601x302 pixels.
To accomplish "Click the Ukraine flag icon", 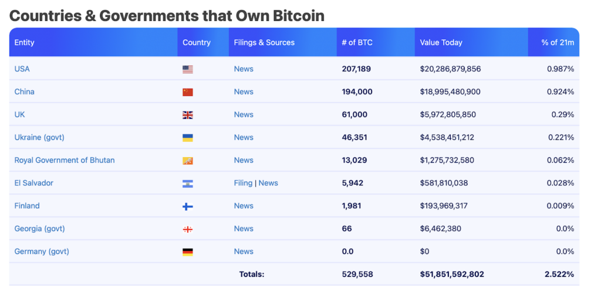I will coord(187,138).
